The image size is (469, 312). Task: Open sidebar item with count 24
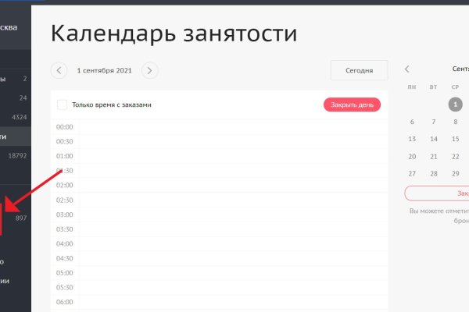pos(16,97)
